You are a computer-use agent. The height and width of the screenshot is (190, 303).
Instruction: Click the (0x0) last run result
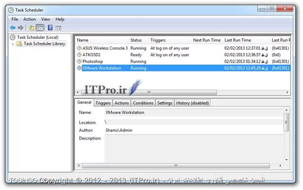pyautogui.click(x=276, y=55)
